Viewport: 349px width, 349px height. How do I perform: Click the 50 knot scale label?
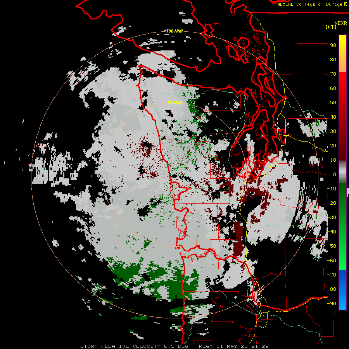[333, 103]
